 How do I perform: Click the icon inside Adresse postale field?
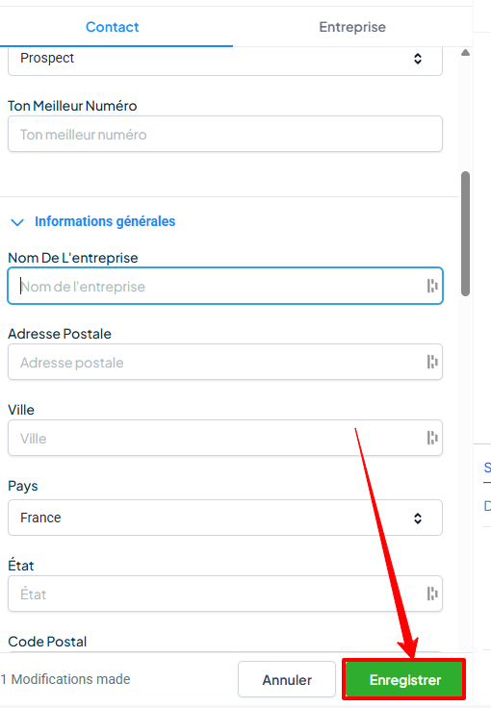432,362
